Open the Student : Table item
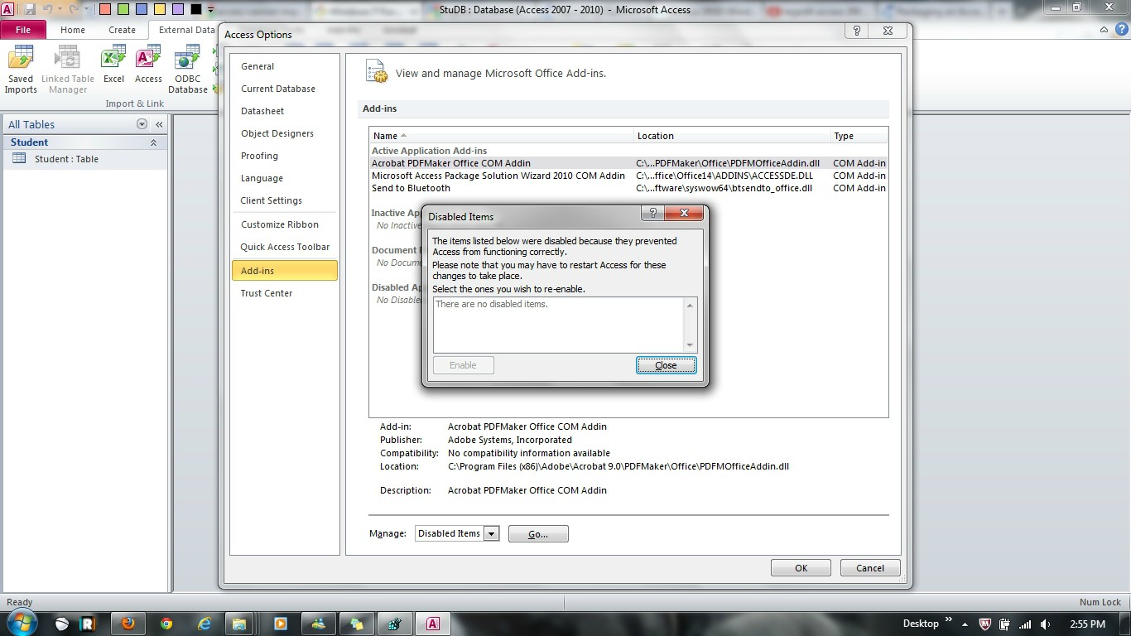Viewport: 1131px width, 636px height. (x=66, y=159)
